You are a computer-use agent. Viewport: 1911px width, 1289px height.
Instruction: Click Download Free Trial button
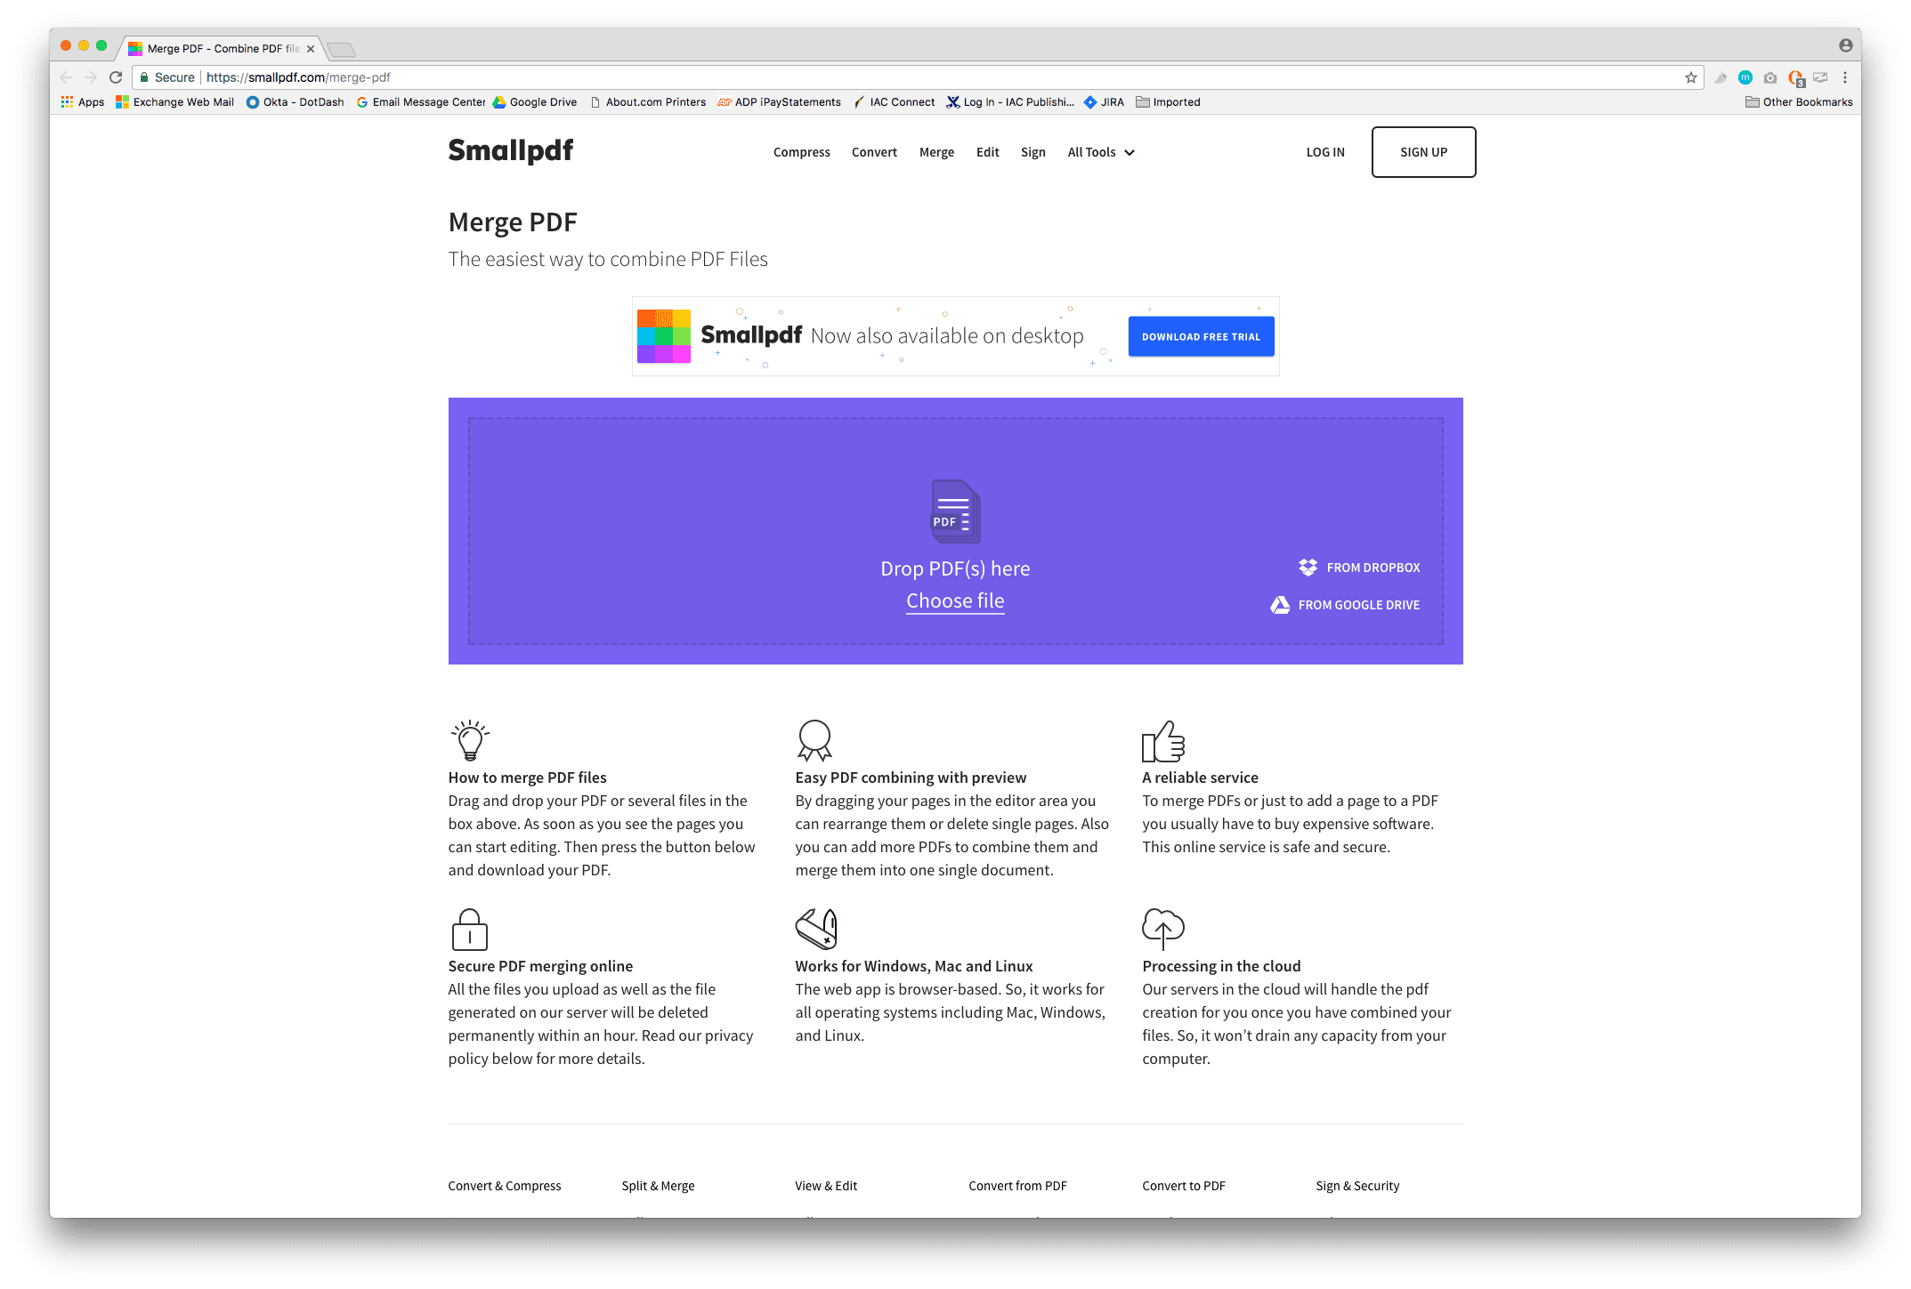1201,336
